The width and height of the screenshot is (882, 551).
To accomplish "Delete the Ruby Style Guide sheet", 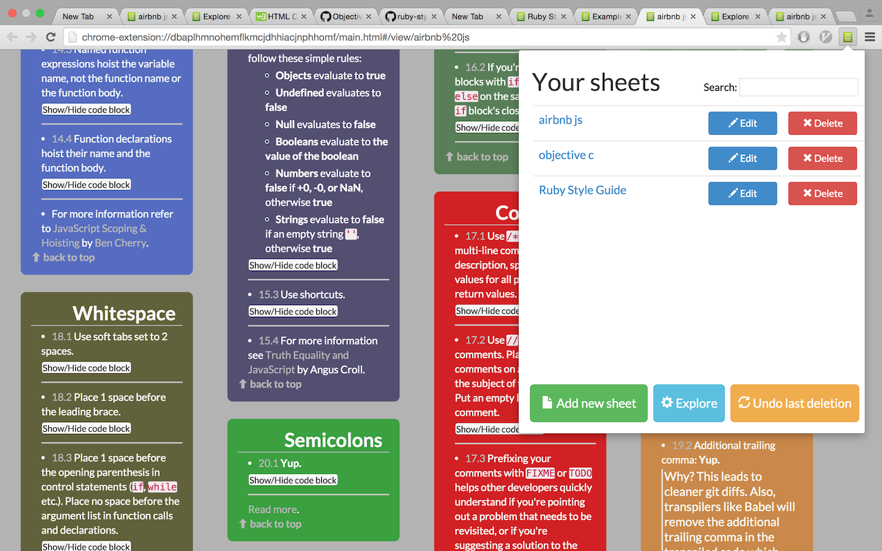I will [823, 194].
